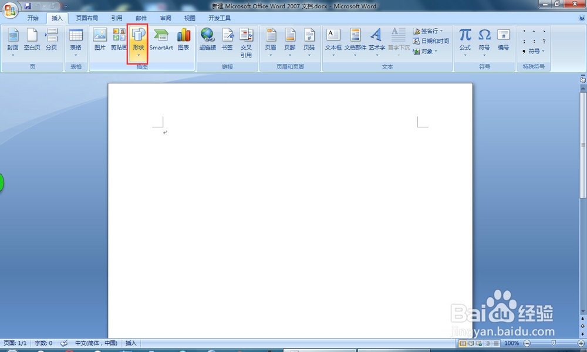Screen dimensions: 587x352
Task: Insert a blank page with 空白页
Action: [32, 39]
